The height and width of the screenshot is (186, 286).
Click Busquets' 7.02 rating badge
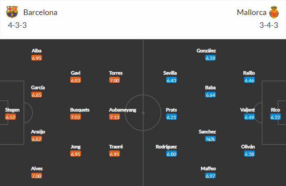tap(76, 117)
